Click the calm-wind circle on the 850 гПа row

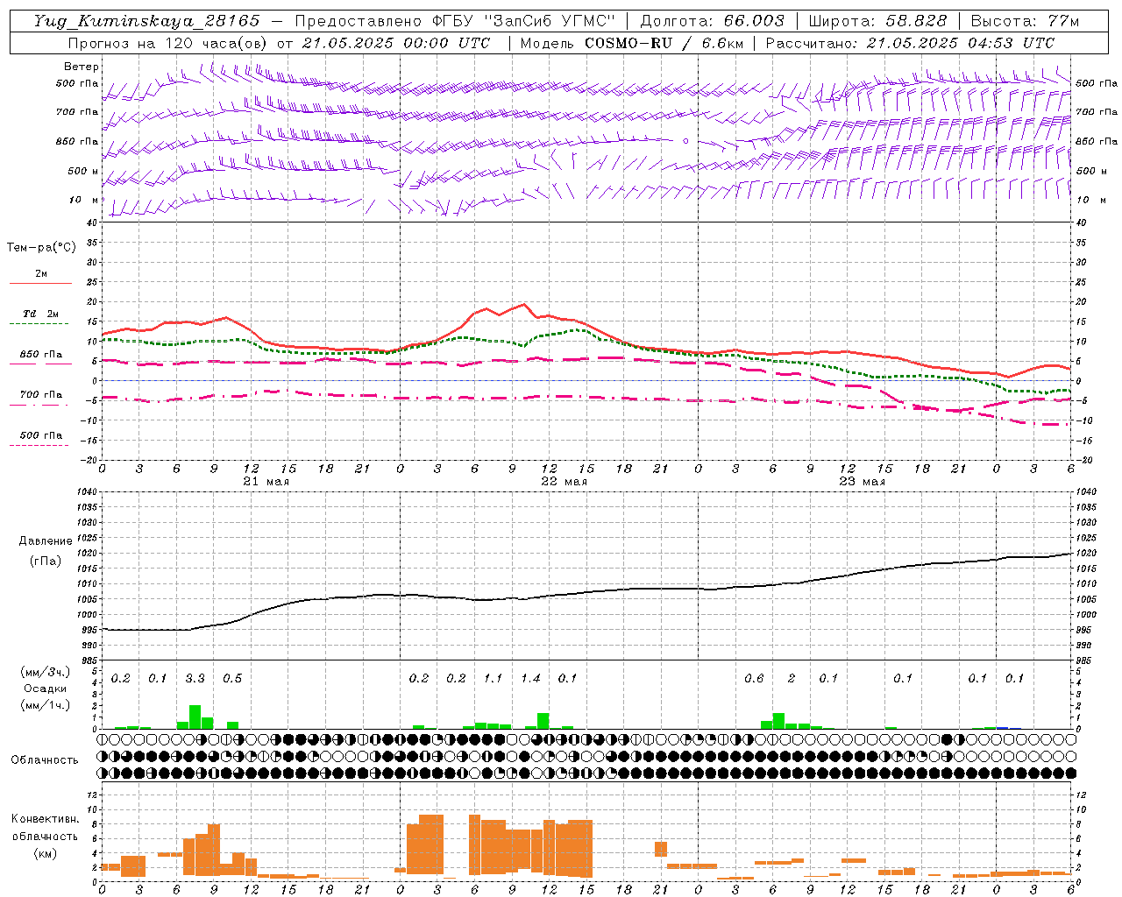click(x=685, y=140)
